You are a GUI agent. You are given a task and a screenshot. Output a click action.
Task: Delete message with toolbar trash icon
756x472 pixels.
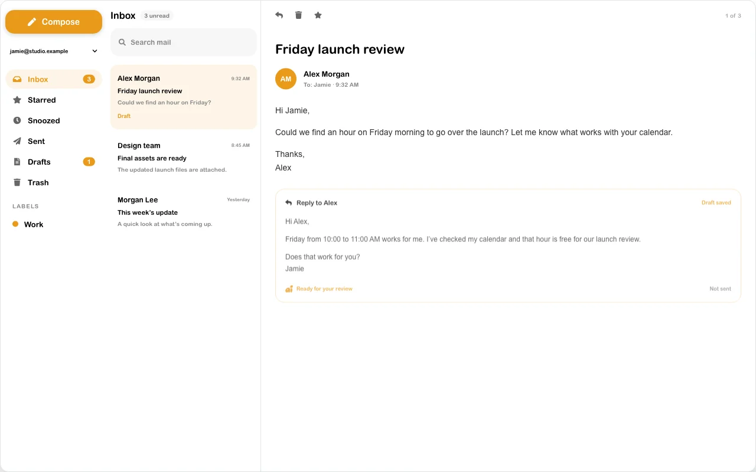coord(298,15)
